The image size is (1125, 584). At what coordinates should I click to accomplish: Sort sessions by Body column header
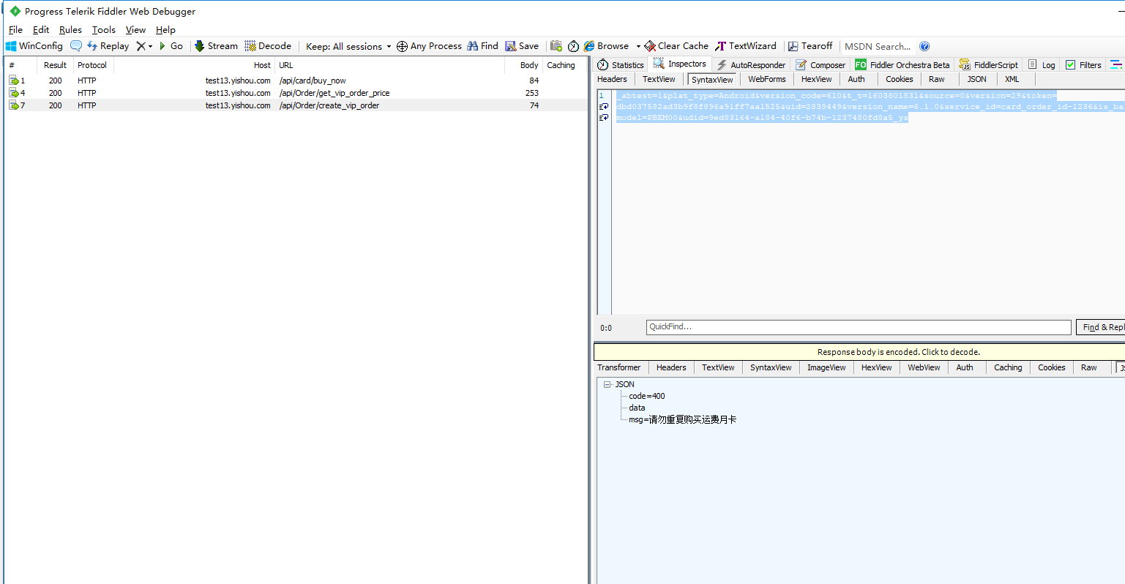click(x=523, y=65)
